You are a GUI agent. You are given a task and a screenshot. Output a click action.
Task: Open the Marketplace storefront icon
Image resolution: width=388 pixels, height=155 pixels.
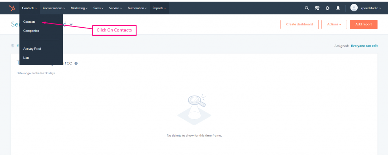tap(317, 8)
